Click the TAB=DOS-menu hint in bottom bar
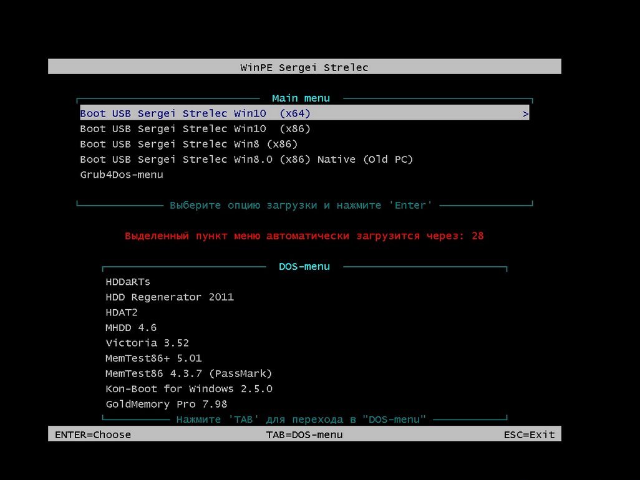The image size is (640, 480). 304,434
